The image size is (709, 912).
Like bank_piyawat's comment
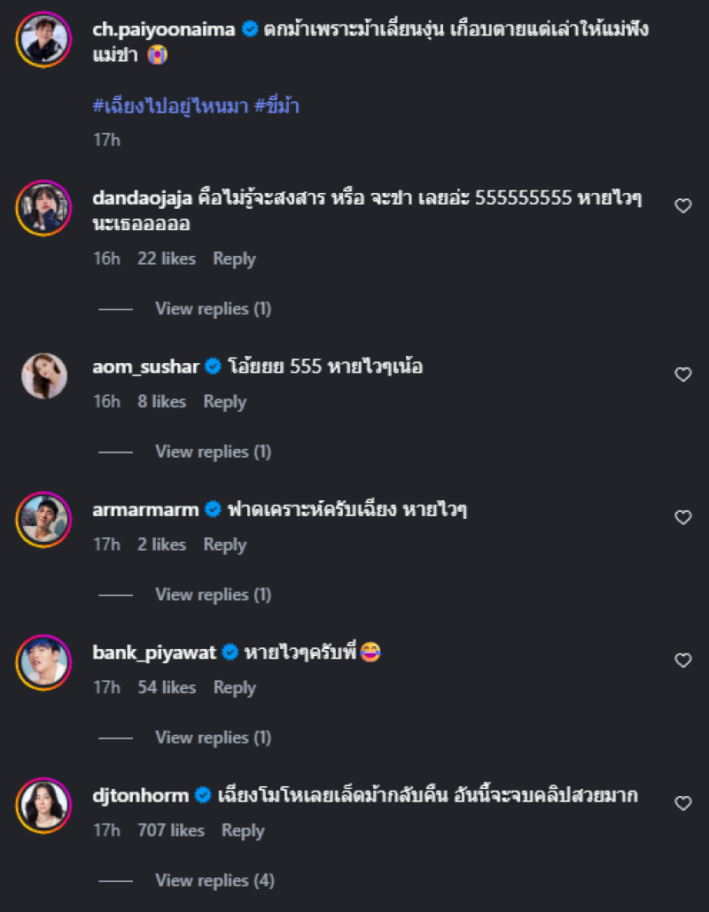[x=682, y=661]
